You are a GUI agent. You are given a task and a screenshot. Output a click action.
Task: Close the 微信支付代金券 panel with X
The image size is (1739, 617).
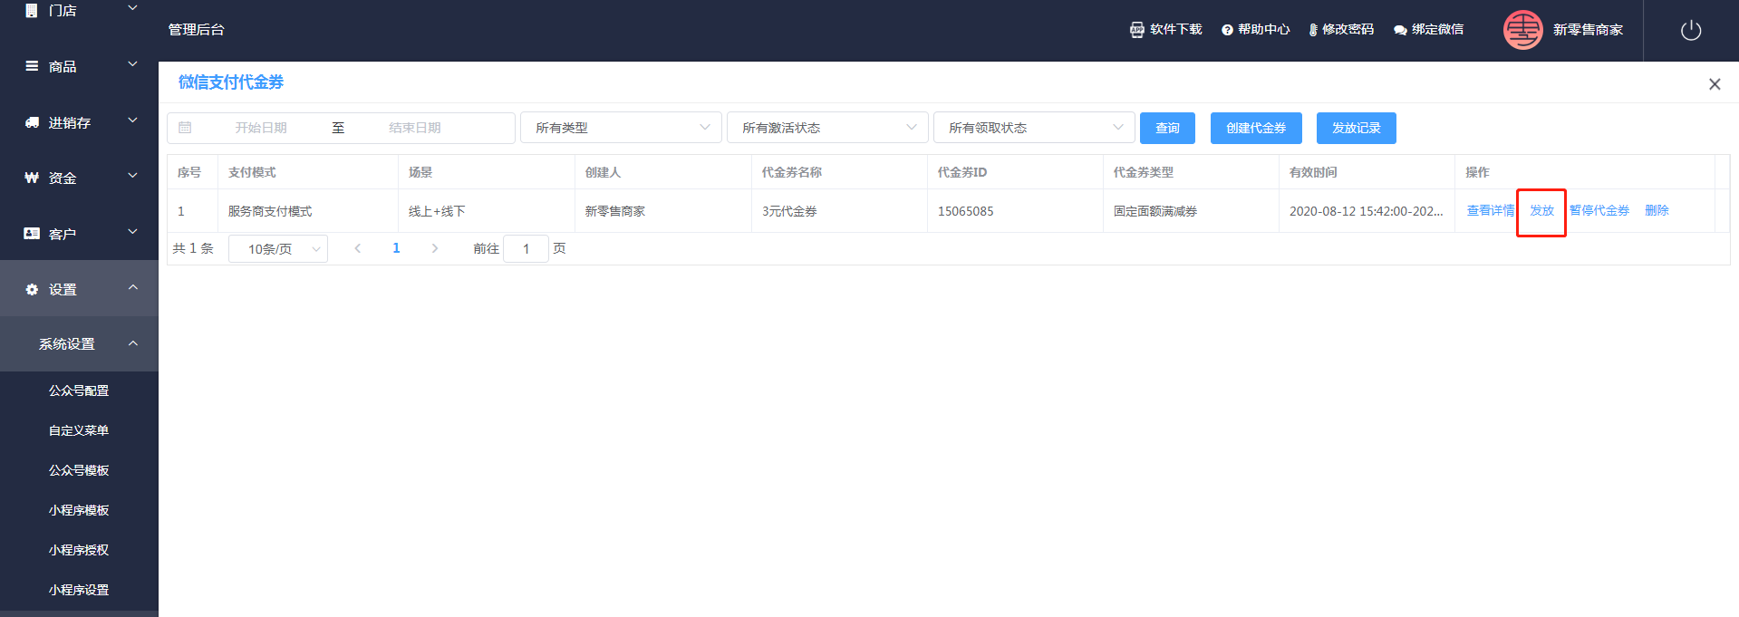(x=1715, y=84)
